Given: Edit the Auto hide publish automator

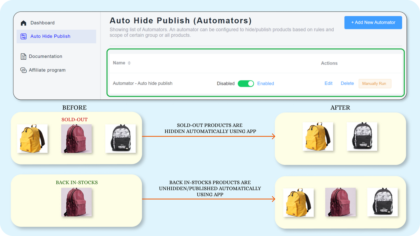Looking at the screenshot, I should [x=328, y=83].
